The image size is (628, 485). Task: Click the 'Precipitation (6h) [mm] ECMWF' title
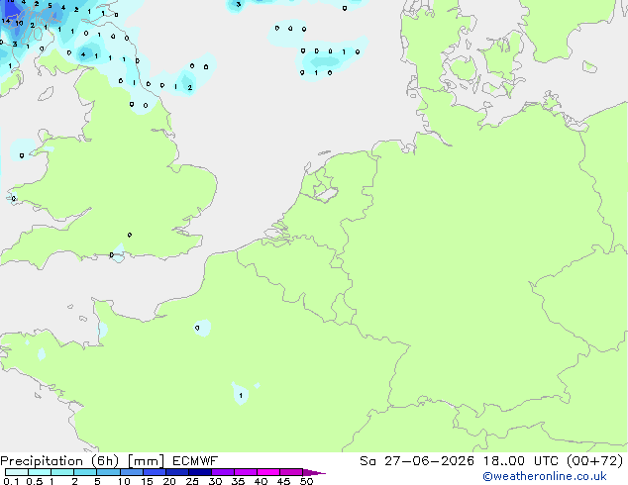pos(109,461)
